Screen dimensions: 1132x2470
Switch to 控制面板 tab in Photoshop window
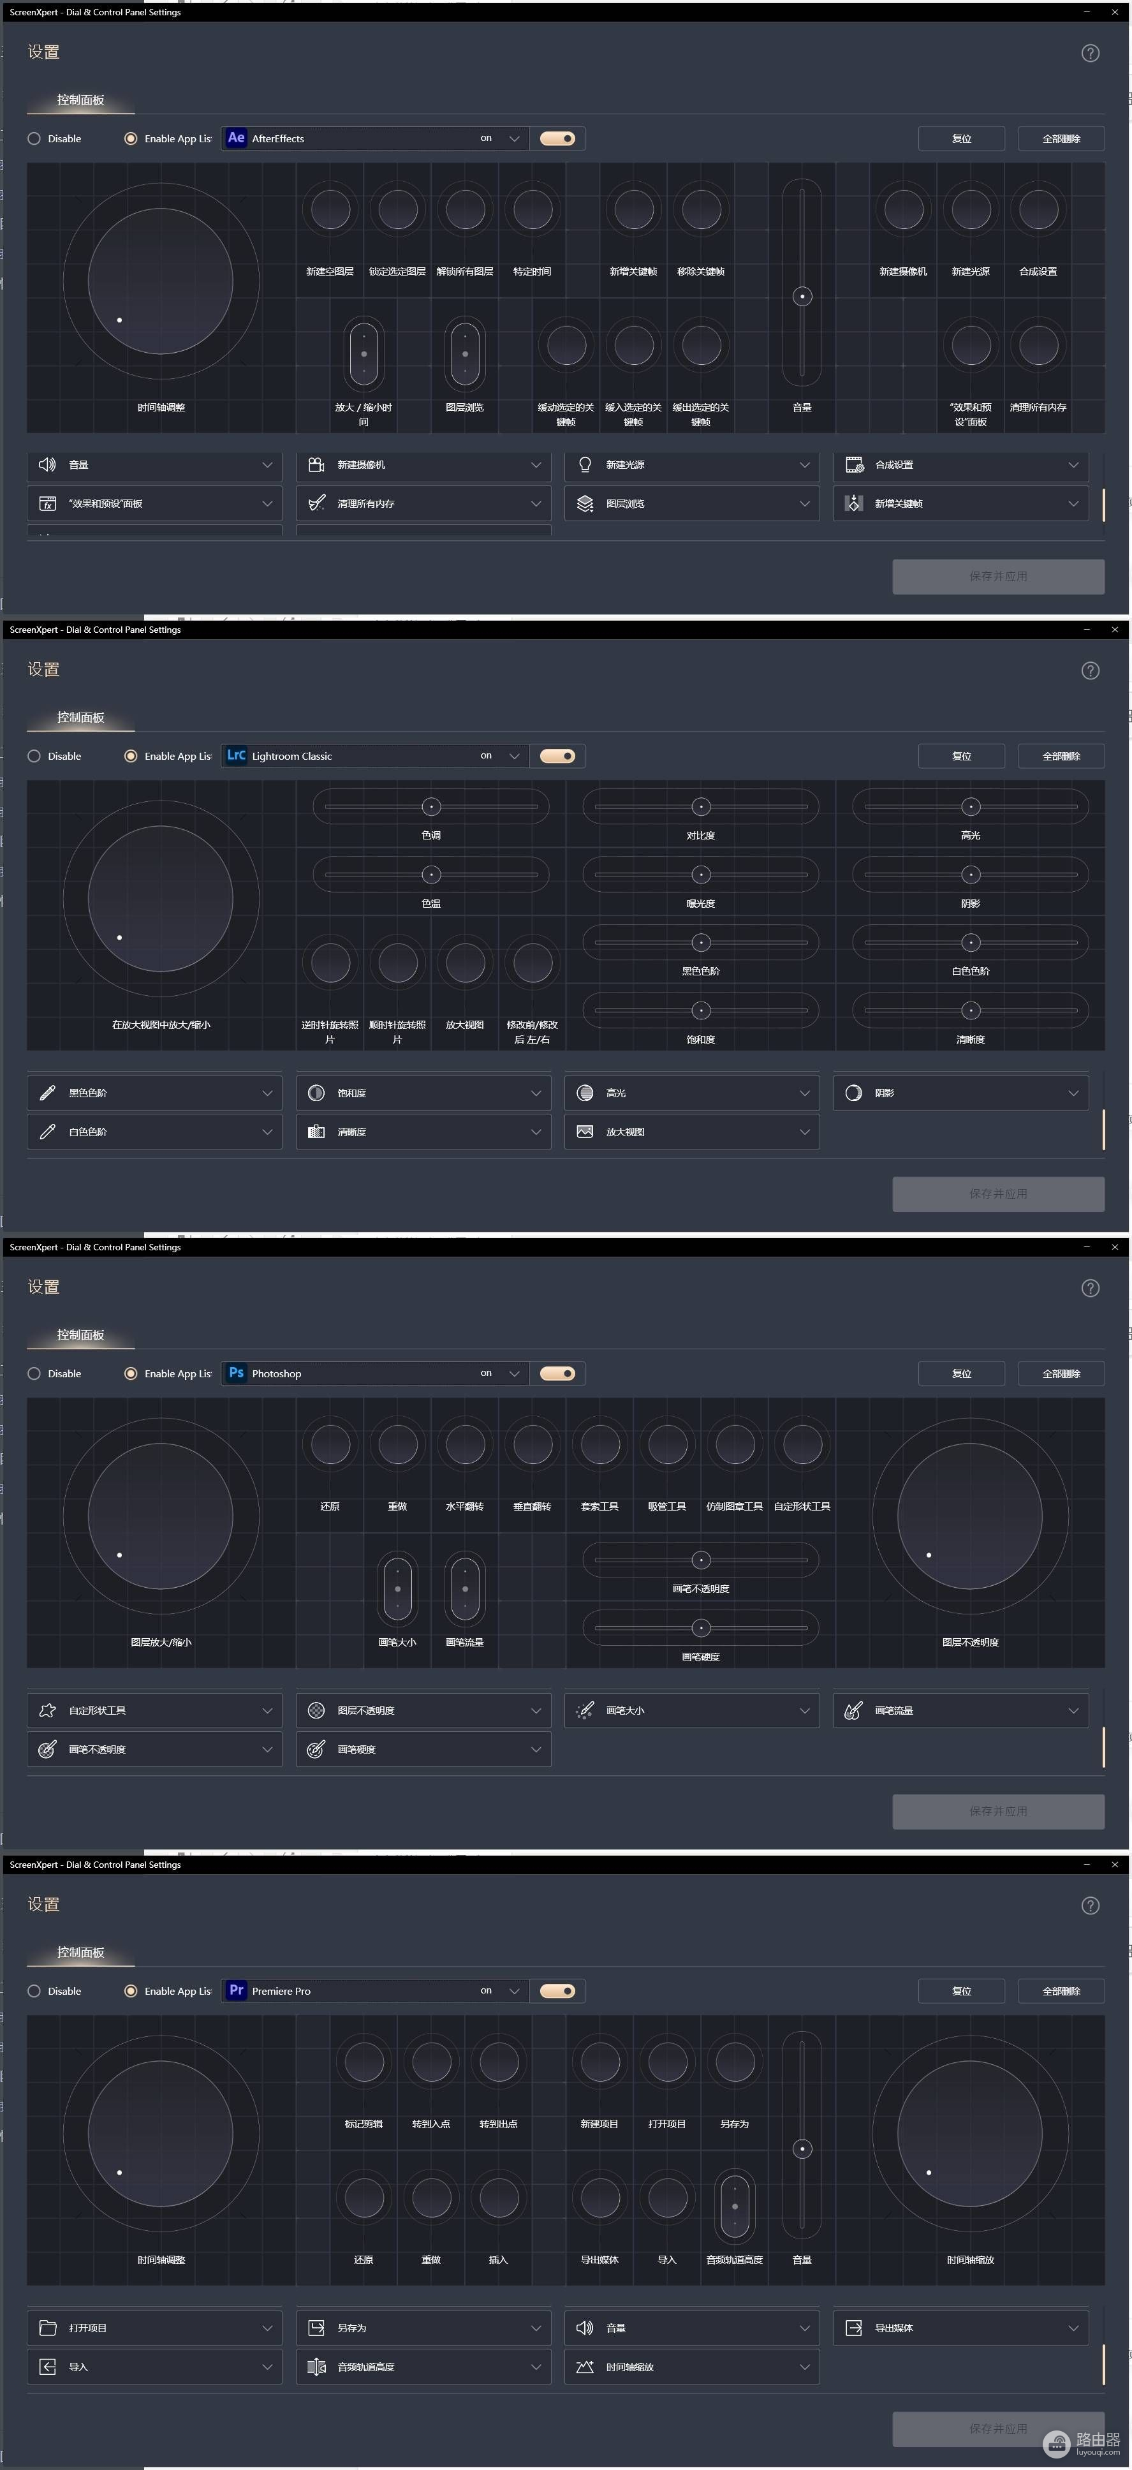[x=80, y=1335]
